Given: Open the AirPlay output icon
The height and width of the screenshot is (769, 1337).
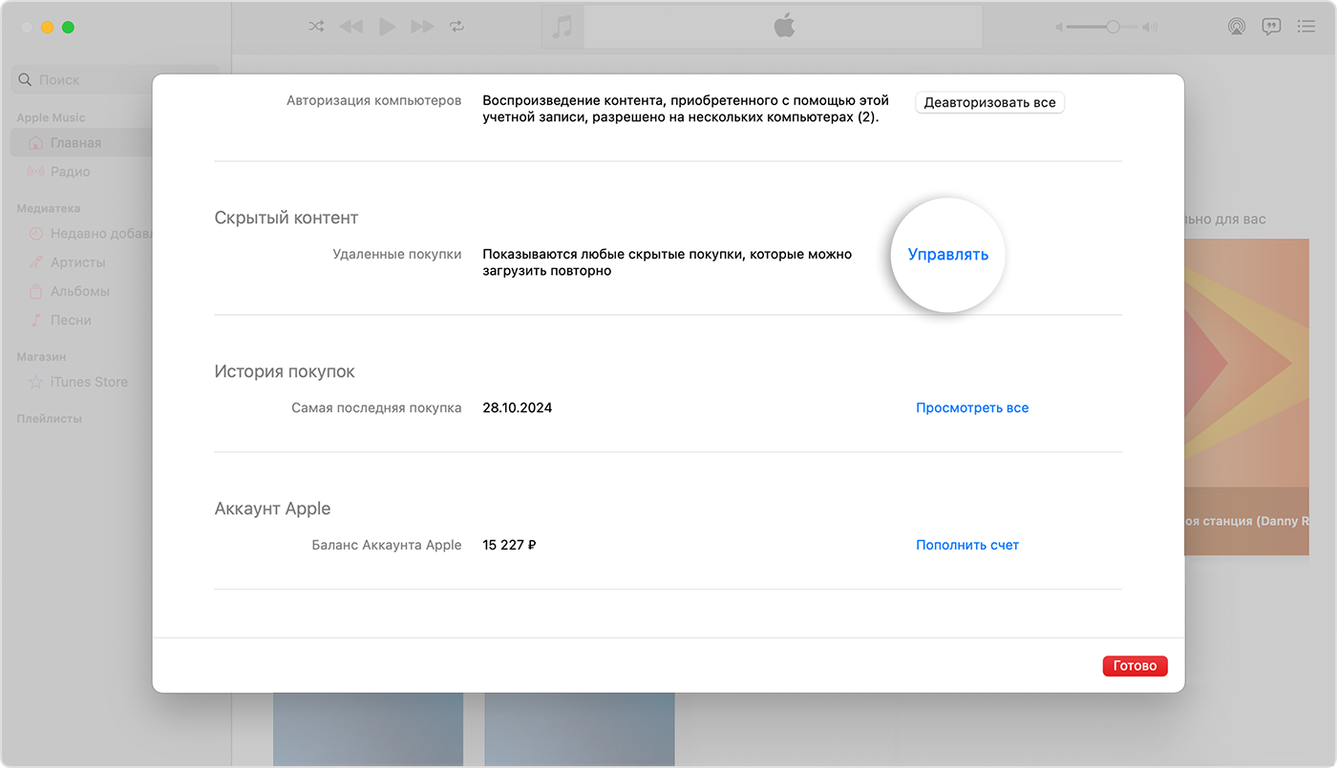Looking at the screenshot, I should [x=1237, y=27].
